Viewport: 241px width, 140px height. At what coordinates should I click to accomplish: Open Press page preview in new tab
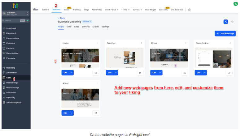pyautogui.click(x=185, y=73)
